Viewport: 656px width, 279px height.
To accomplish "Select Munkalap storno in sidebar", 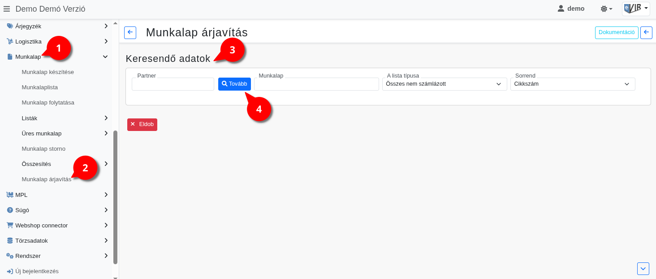I will click(43, 148).
